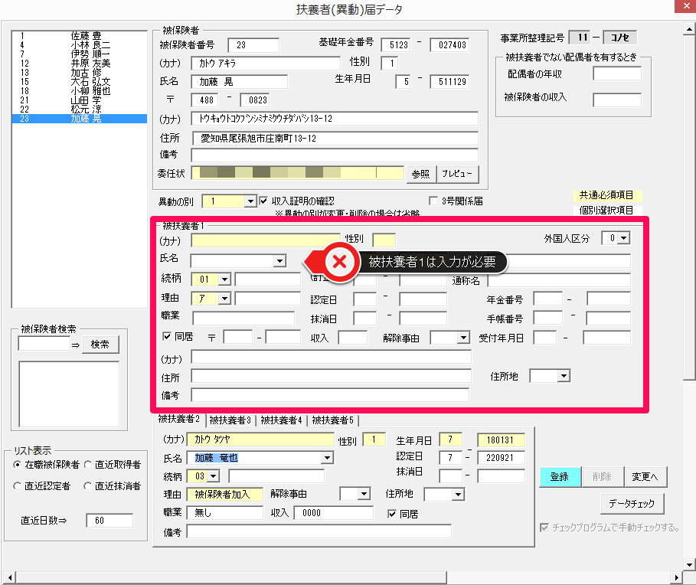Run the データチェック button
Image resolution: width=696 pixels, height=585 pixels.
point(632,504)
